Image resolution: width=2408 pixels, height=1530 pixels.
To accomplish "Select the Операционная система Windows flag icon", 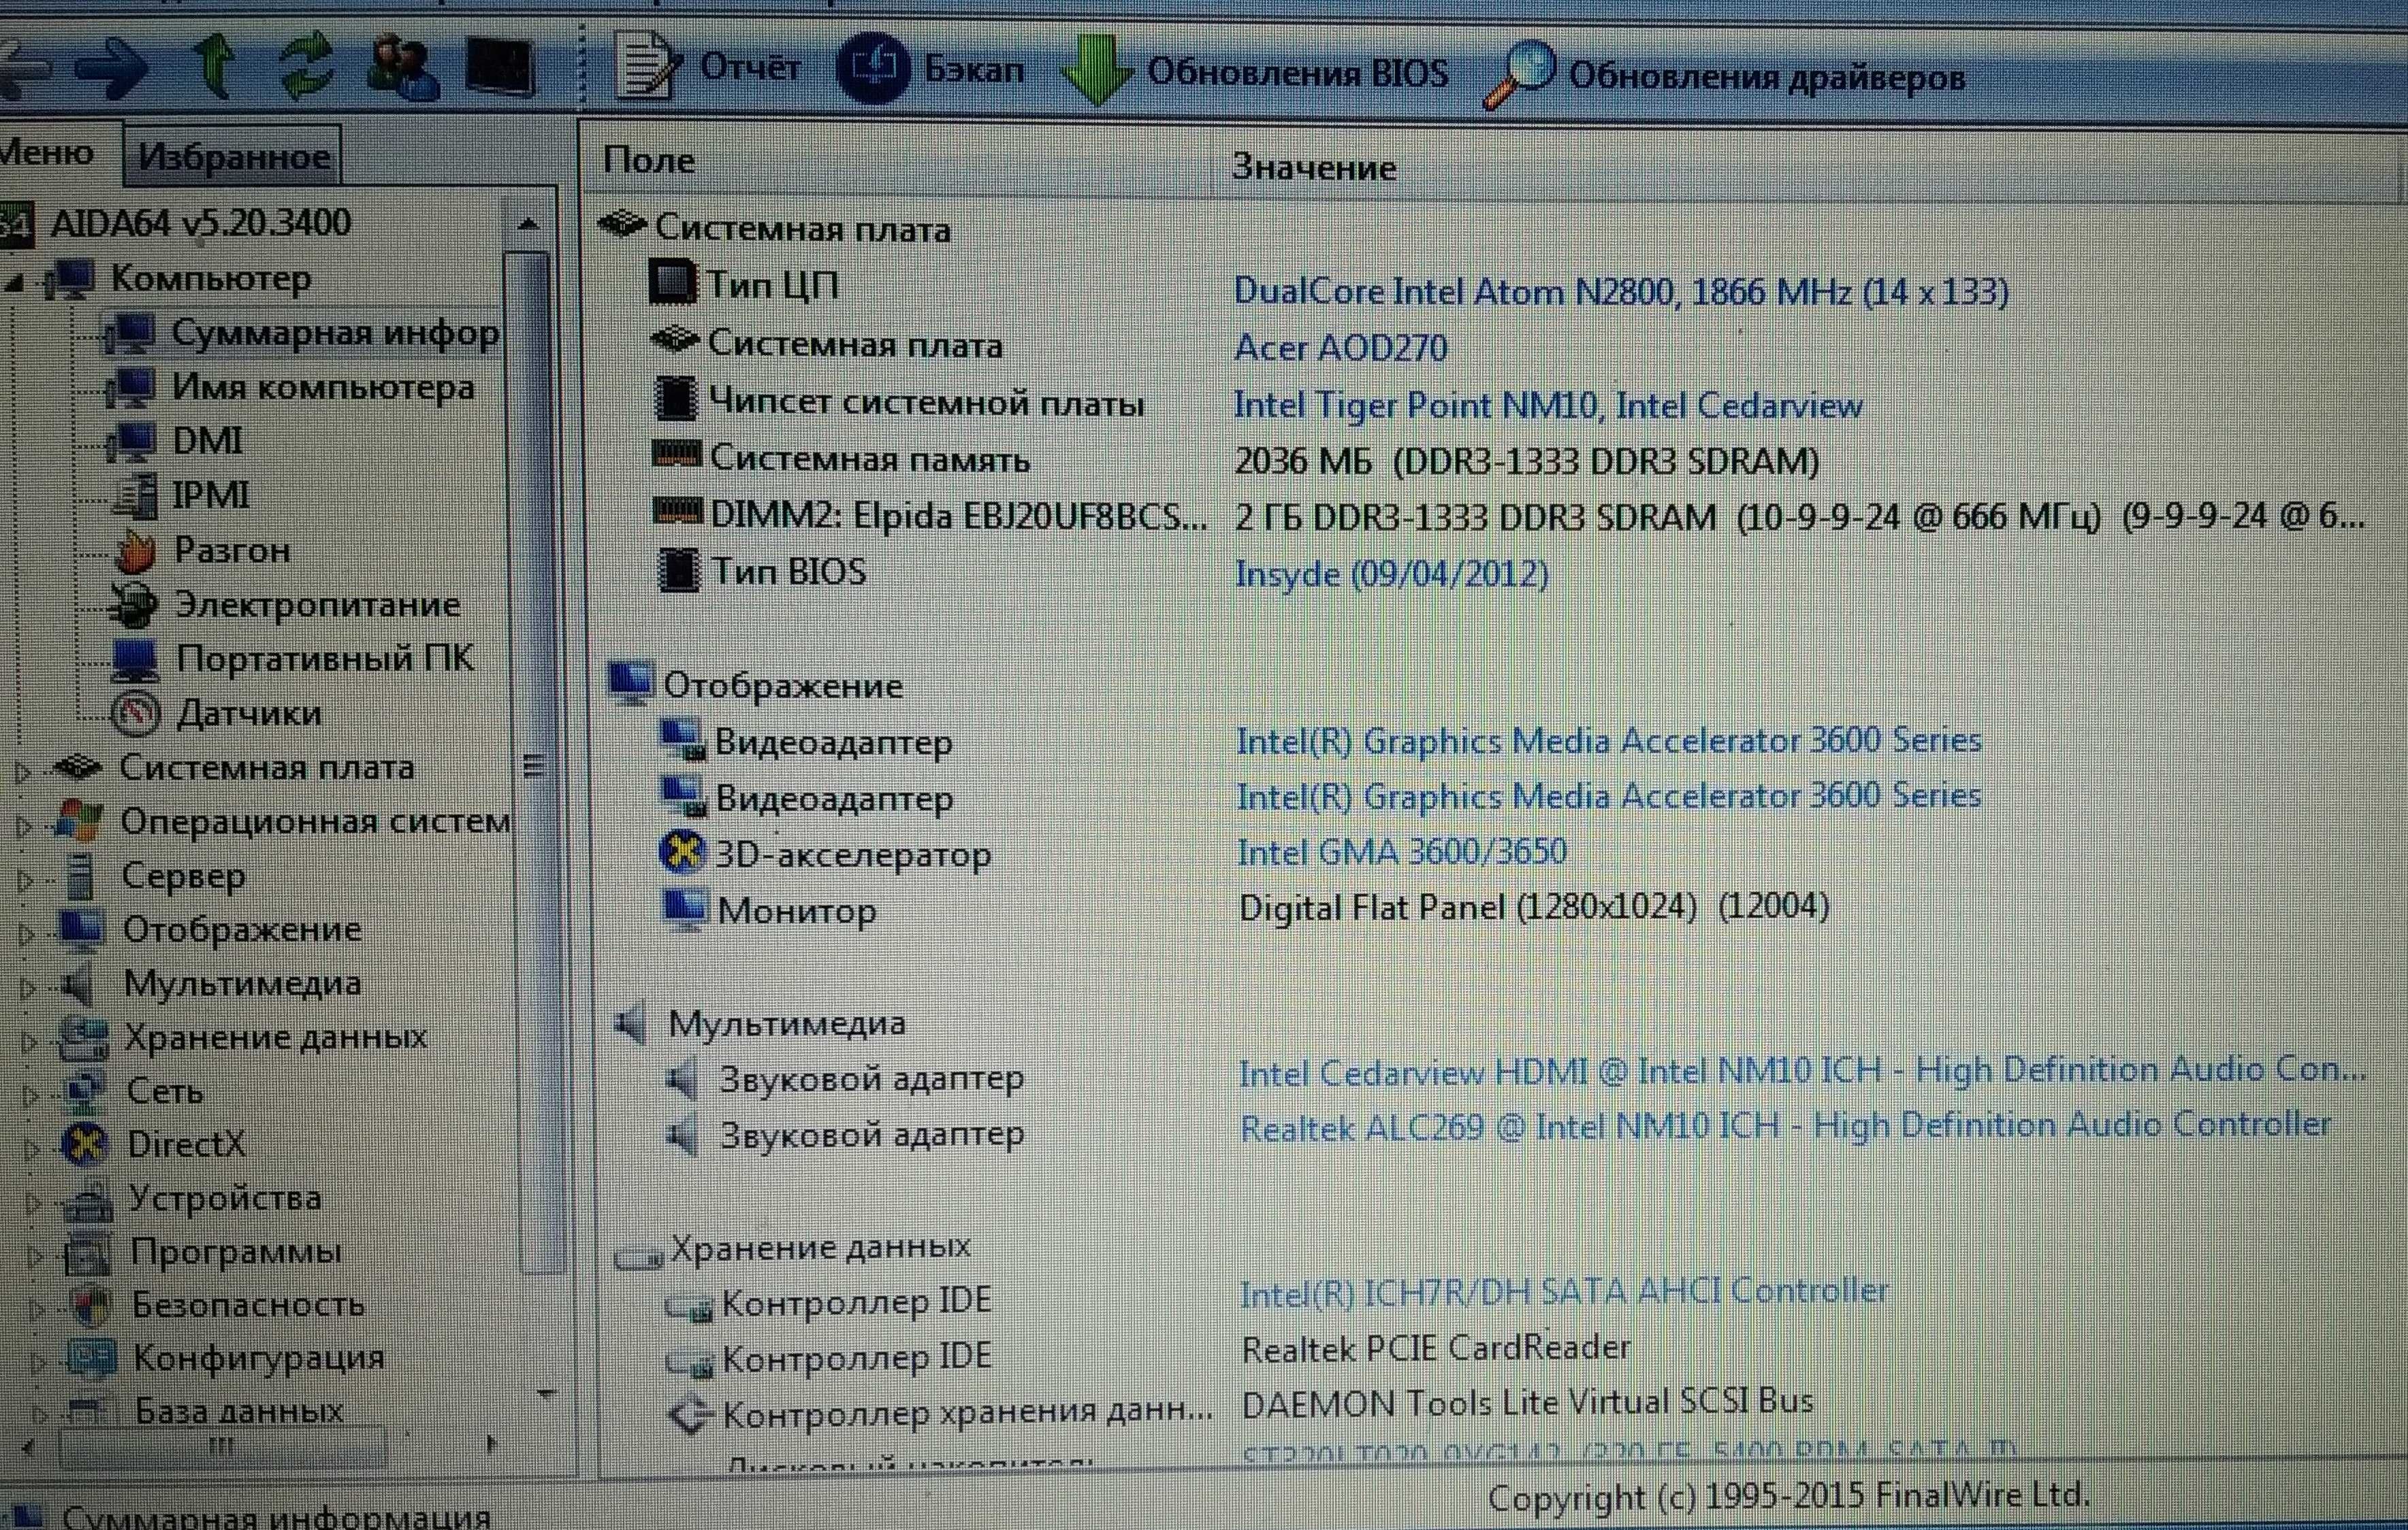I will click(78, 821).
